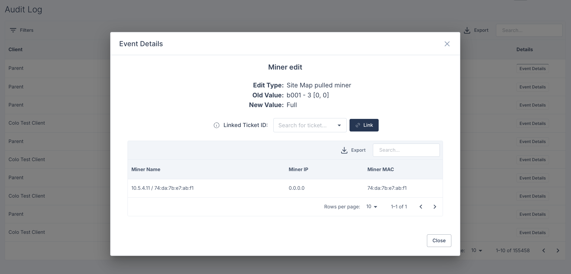Click the Export icon in the Audit Log toolbar
This screenshot has height=274, width=571.
click(467, 30)
